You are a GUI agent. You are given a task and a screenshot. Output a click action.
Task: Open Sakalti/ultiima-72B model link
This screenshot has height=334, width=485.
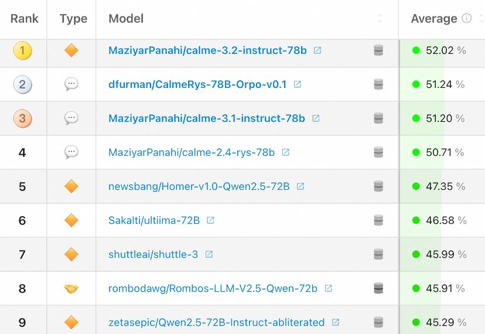click(x=154, y=220)
